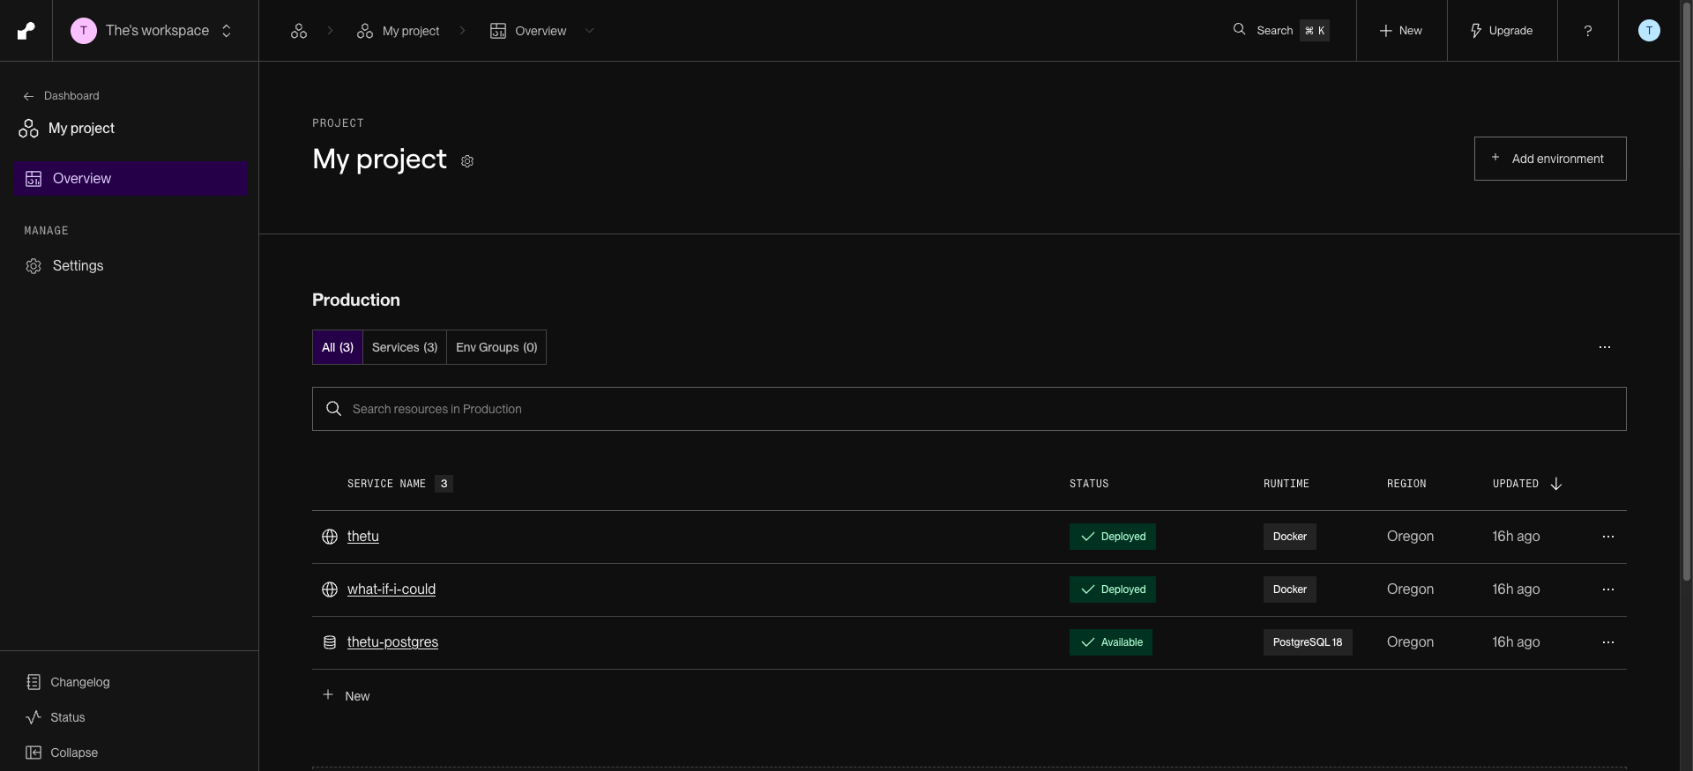This screenshot has height=771, width=1693.
Task: Go back to Dashboard
Action: [61, 96]
